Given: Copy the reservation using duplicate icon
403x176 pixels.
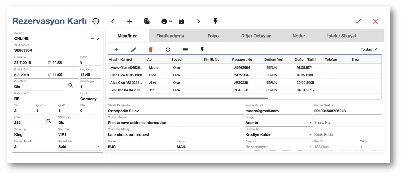Looking at the screenshot, I should coord(147,21).
